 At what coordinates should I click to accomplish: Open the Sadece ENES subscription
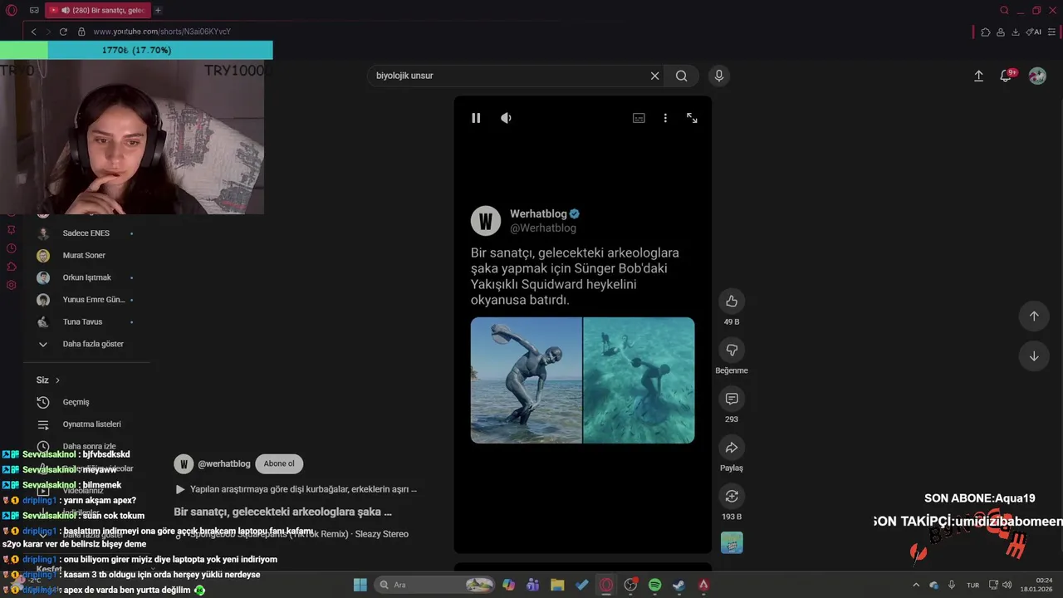click(x=86, y=233)
